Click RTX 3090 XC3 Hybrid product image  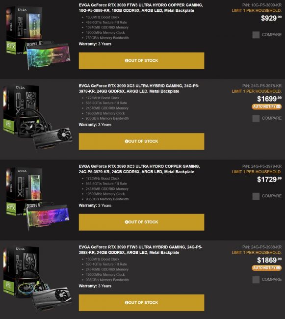38,118
